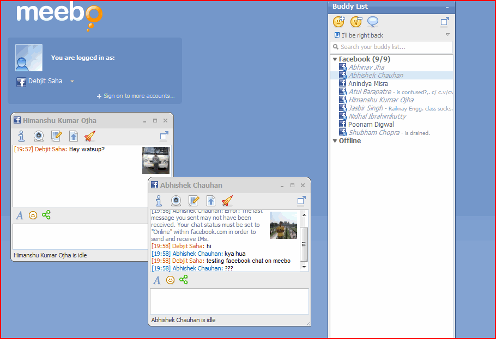
Task: Open chat log notepad in Abhishek chat
Action: 193,201
